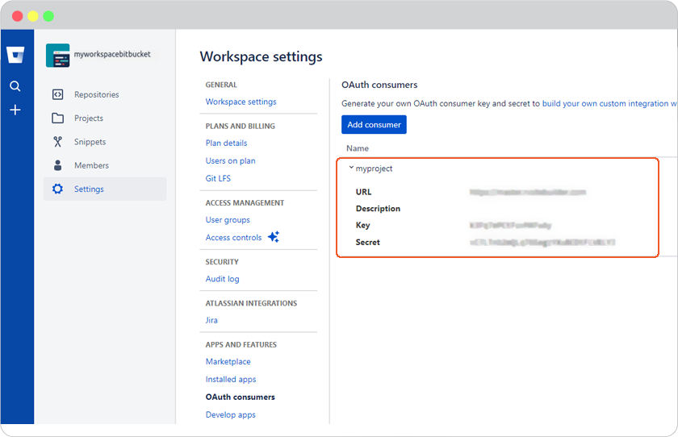Screen dimensions: 678x437
Task: Open Git LFS link
Action: pyautogui.click(x=218, y=178)
